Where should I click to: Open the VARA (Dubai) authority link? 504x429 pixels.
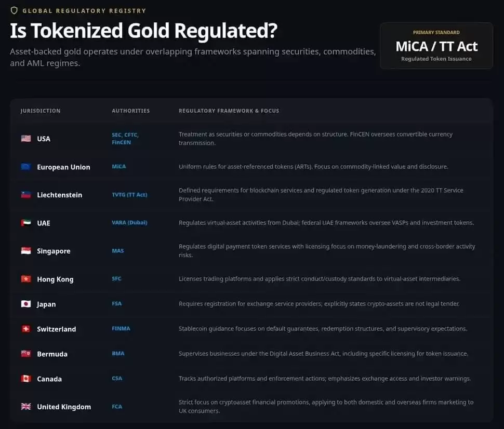click(129, 223)
